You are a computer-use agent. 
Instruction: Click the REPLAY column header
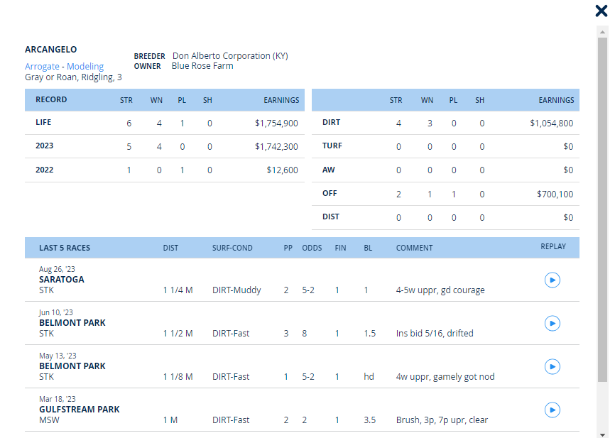pyautogui.click(x=553, y=246)
